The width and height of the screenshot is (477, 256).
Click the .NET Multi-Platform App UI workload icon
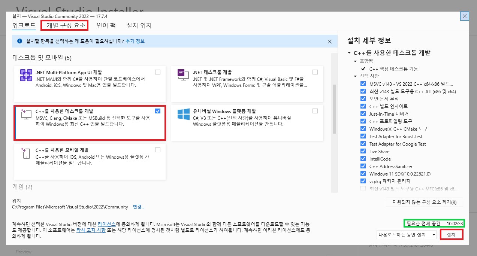point(27,76)
